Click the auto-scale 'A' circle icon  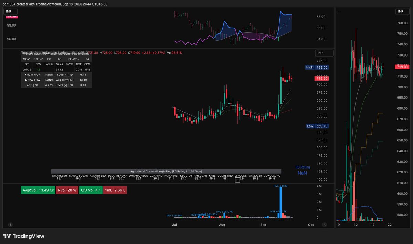[324, 224]
